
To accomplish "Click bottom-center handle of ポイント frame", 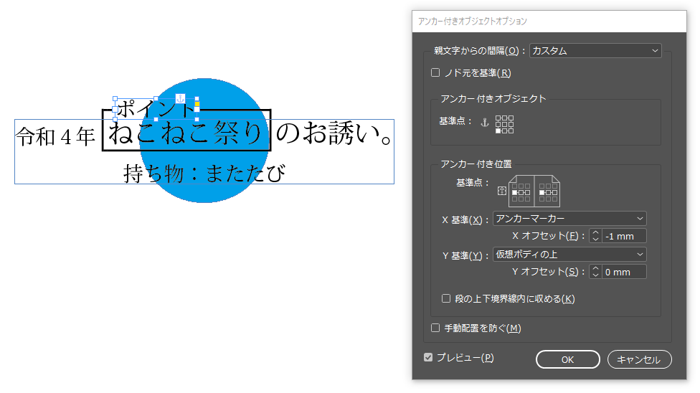I will click(156, 119).
